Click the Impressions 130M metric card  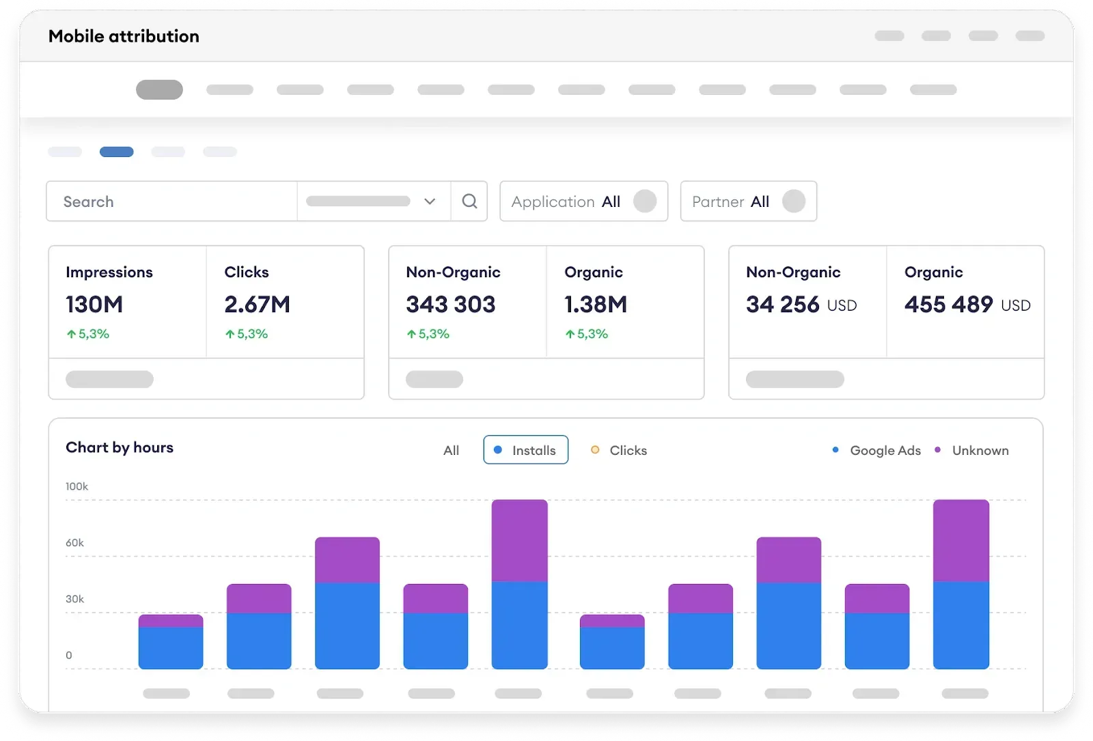[x=127, y=302]
